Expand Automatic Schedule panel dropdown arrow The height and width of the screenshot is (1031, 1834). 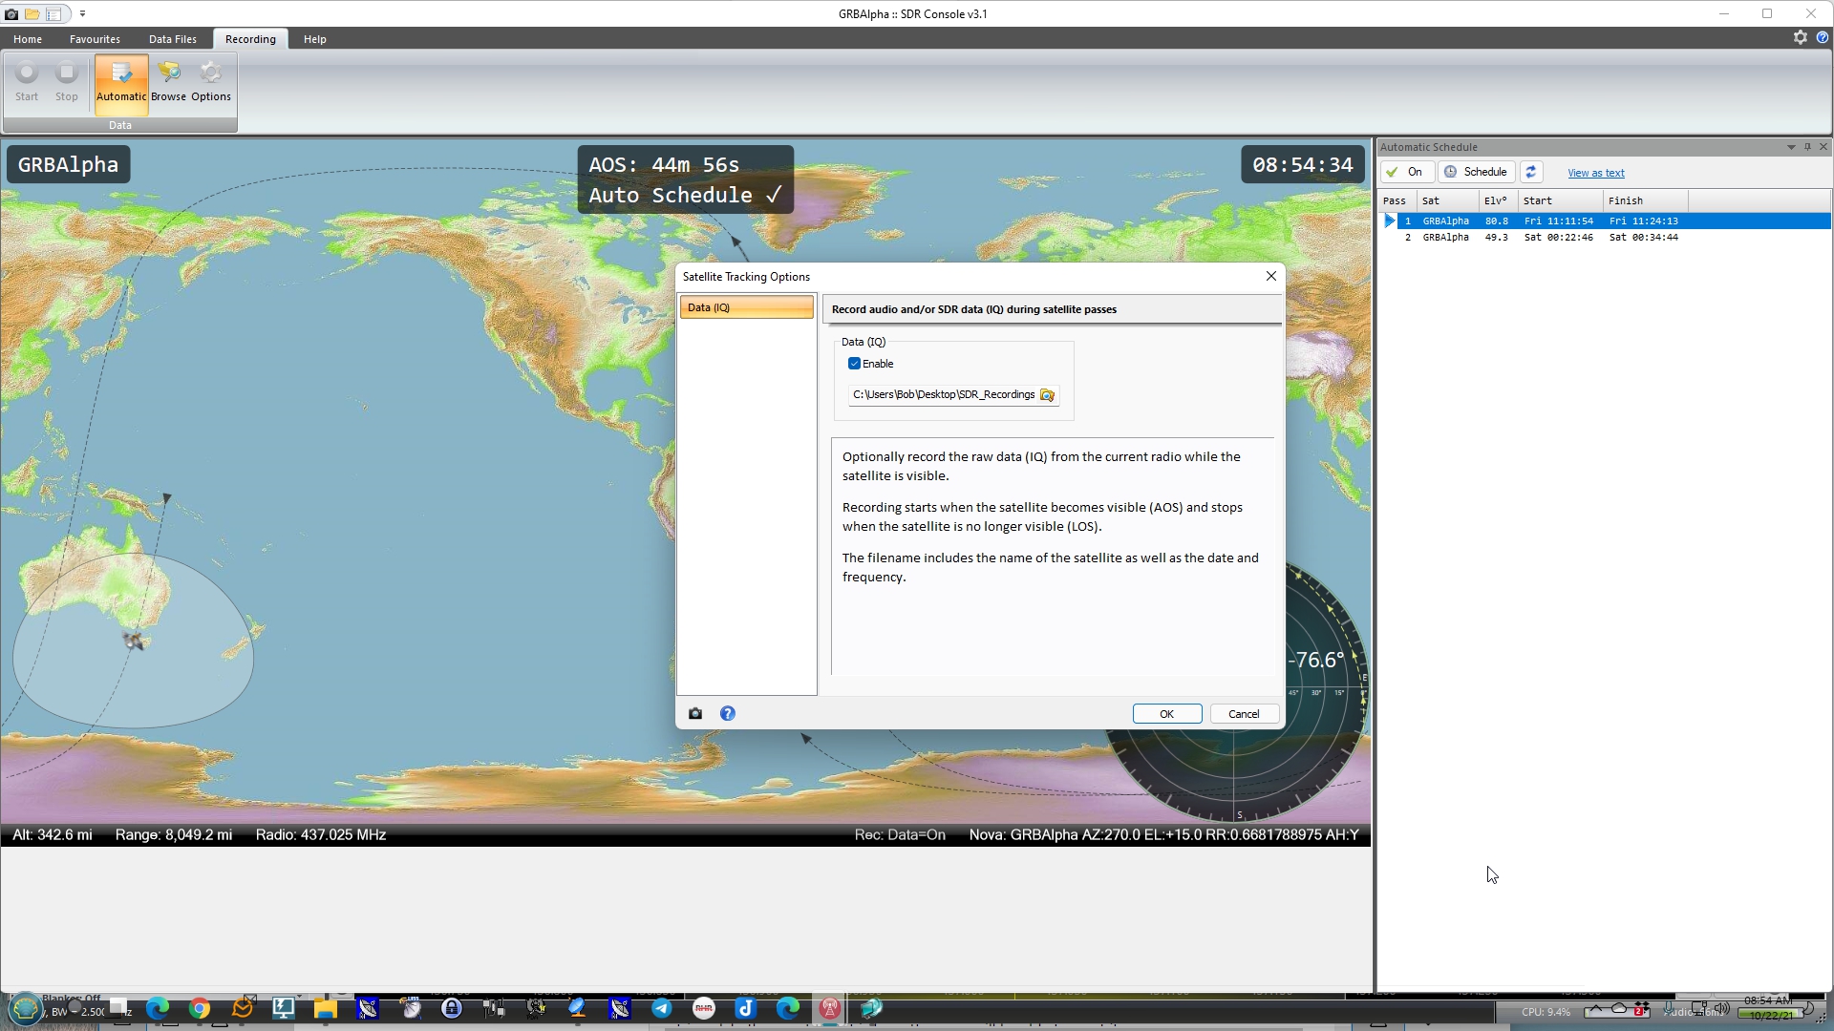[1791, 147]
